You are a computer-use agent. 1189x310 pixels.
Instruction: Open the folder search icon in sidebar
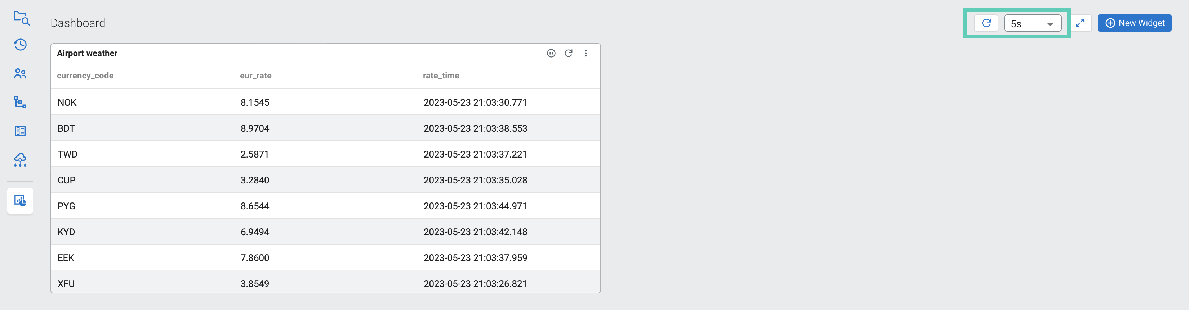coord(21,18)
